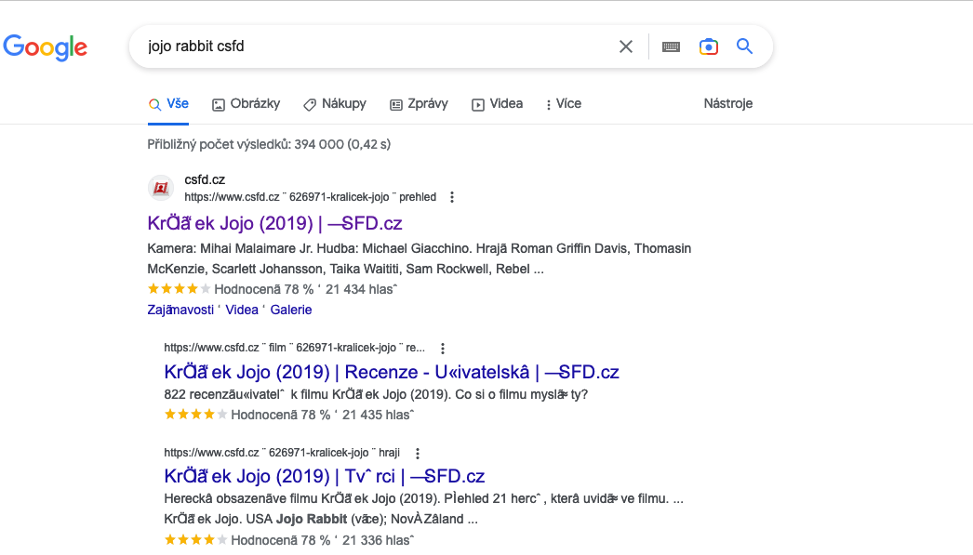Open three-dot options for first result

452,197
